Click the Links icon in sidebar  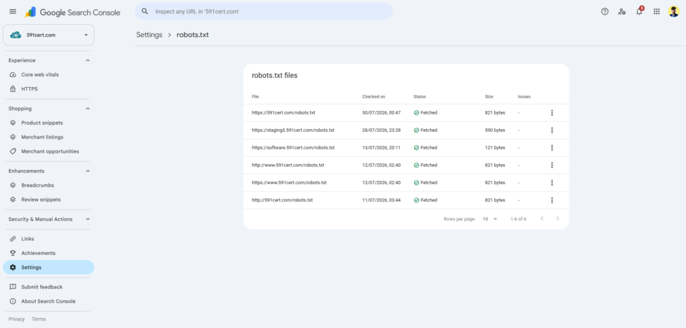point(13,239)
